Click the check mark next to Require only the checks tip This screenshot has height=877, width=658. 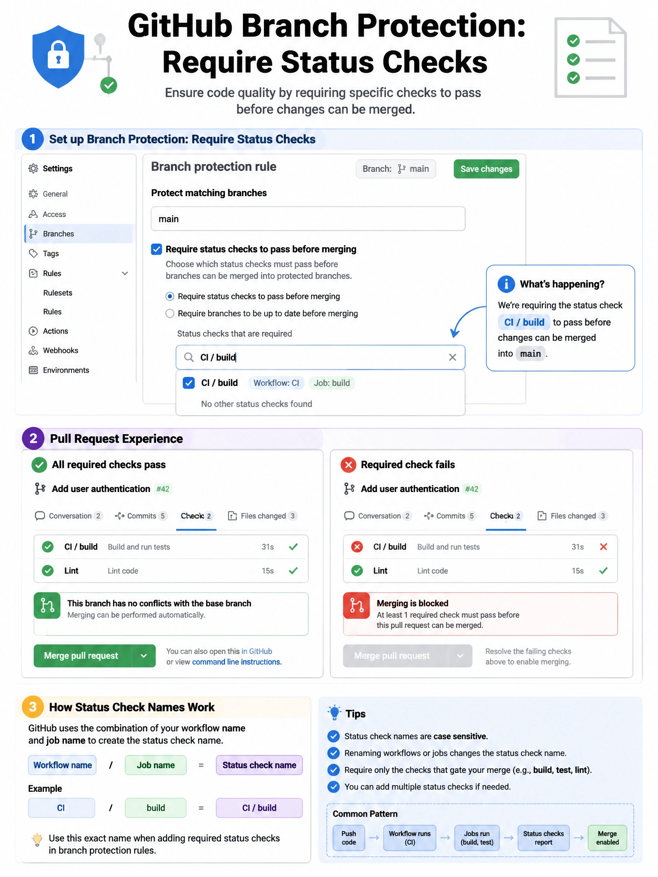pos(333,770)
